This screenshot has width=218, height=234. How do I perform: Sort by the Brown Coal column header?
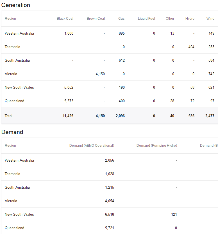(96, 19)
